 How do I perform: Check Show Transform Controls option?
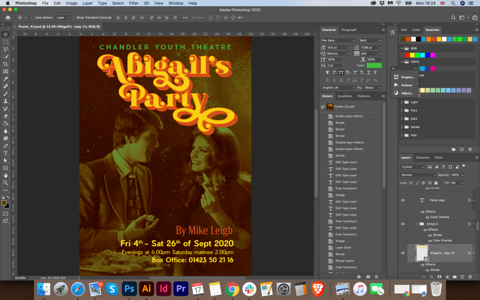click(75, 17)
